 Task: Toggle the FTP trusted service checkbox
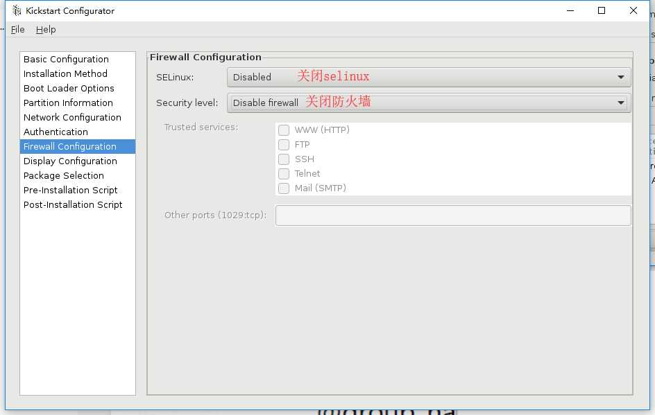click(284, 145)
